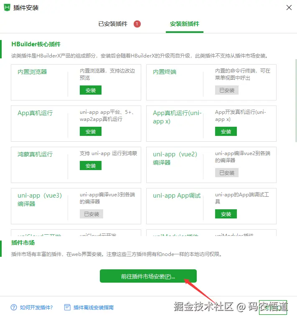
Task: Click the HBuilder核心插件 section heading
Action: pyautogui.click(x=36, y=44)
